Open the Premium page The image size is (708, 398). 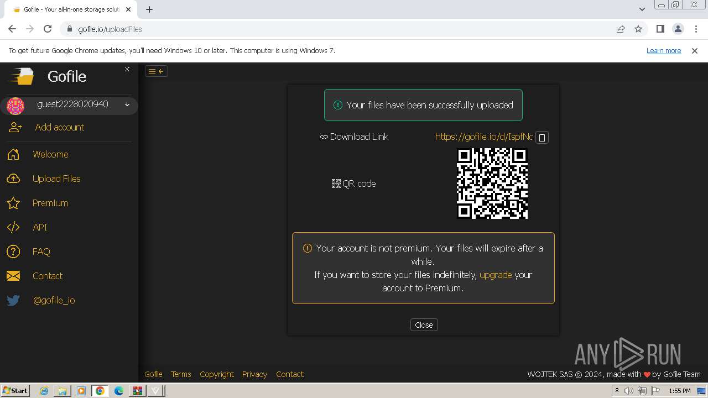point(50,203)
